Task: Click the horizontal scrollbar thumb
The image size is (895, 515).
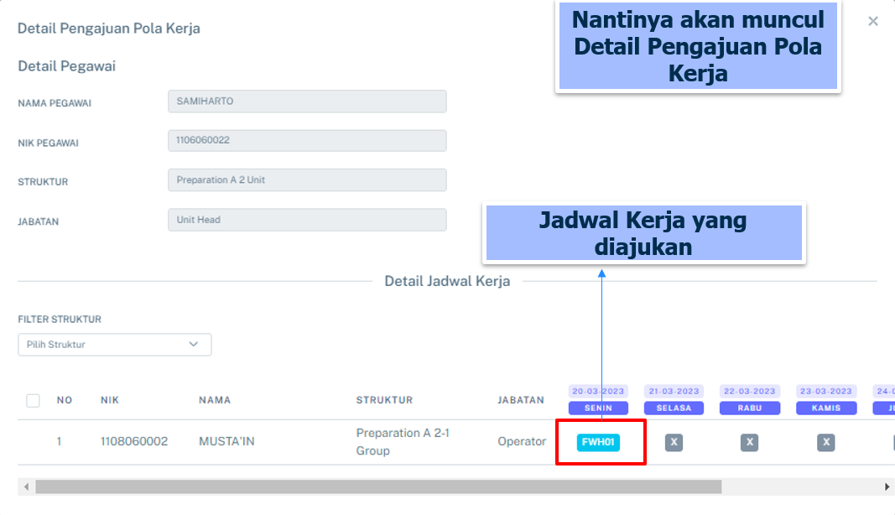Action: click(377, 487)
